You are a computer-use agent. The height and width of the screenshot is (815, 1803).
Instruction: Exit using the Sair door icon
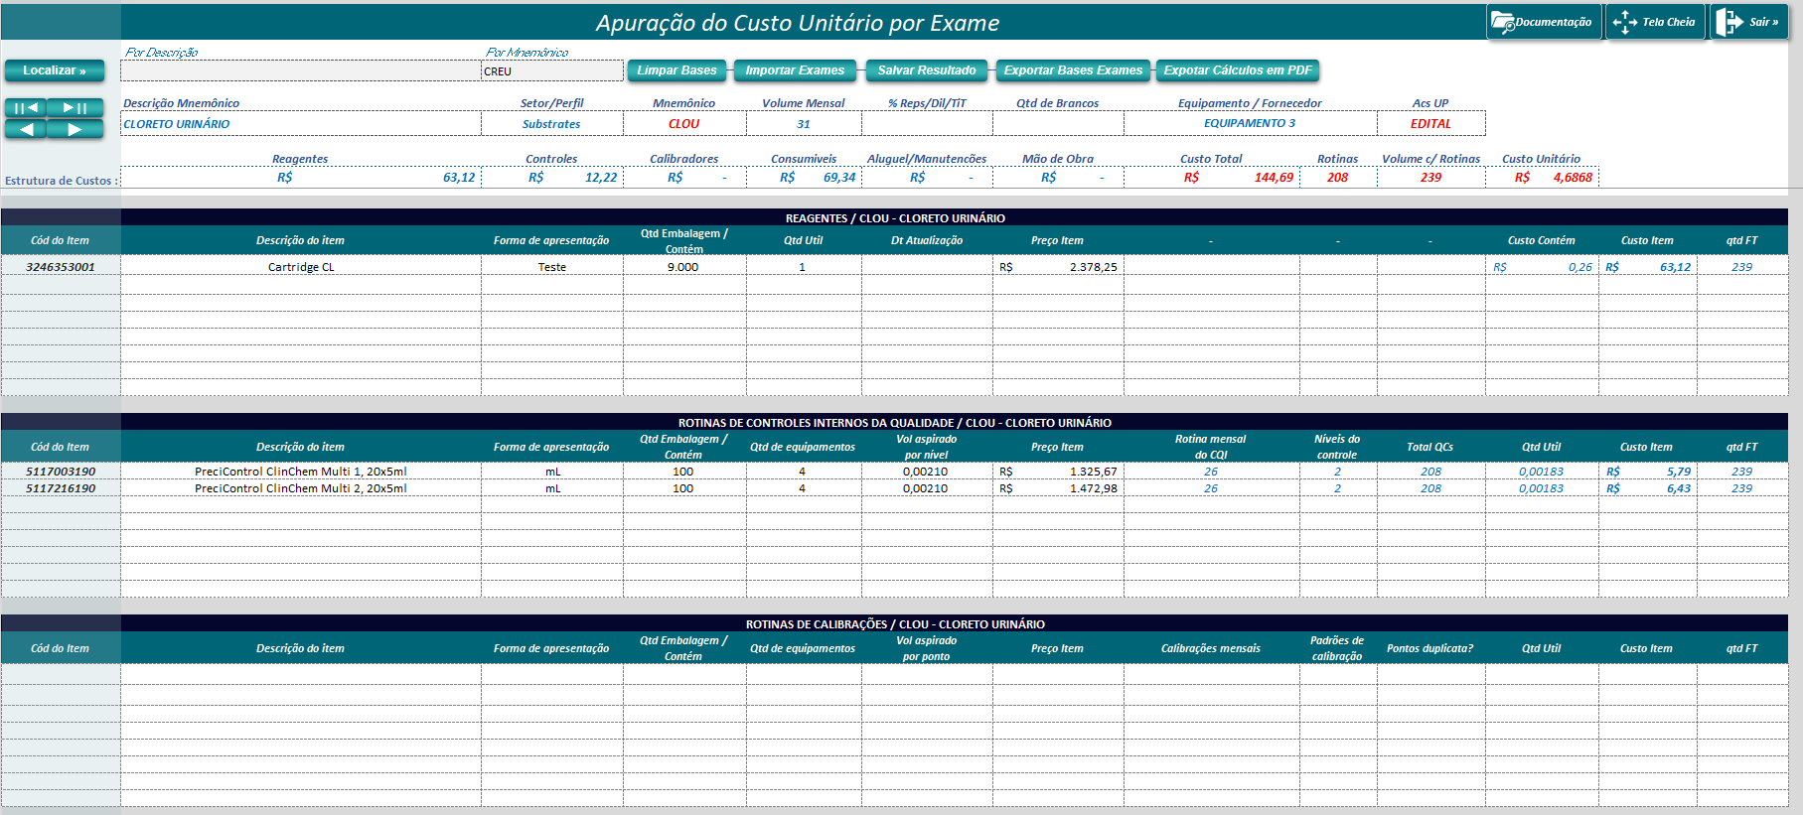(1729, 22)
